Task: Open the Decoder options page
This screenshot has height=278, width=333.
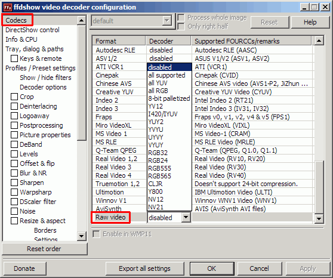Action: [x=43, y=87]
